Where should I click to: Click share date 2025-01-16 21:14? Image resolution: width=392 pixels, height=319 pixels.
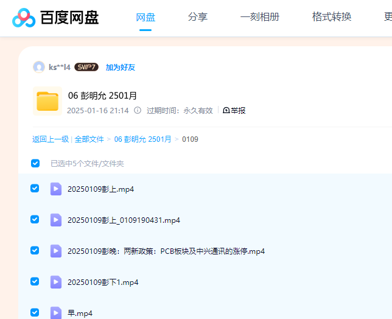[x=98, y=111]
